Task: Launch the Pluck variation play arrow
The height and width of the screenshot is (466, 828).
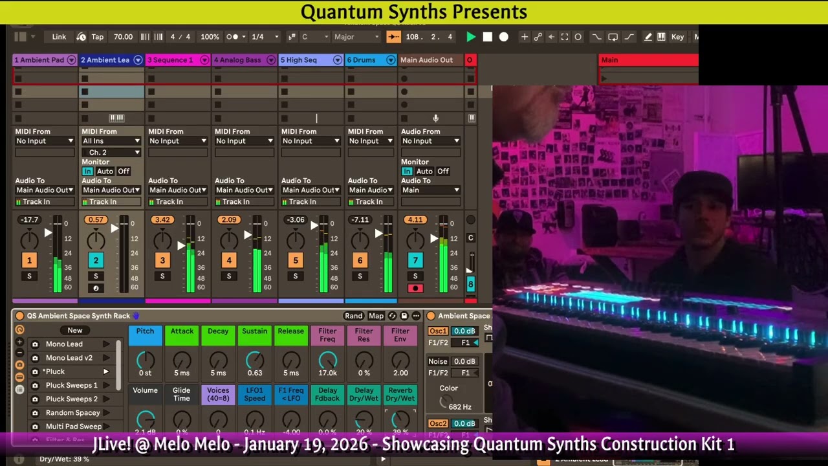Action: pyautogui.click(x=105, y=372)
